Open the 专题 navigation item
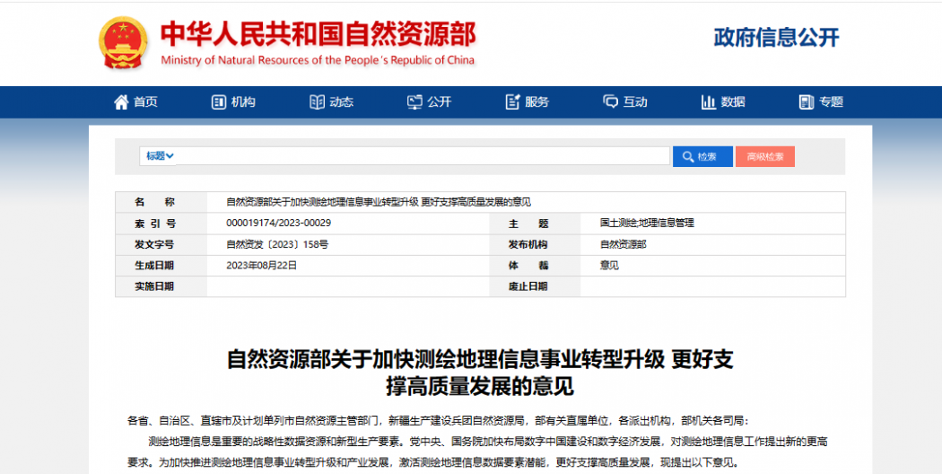This screenshot has height=474, width=942. tap(831, 102)
